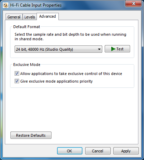Click Cancel to discard the changes

coord(98,151)
